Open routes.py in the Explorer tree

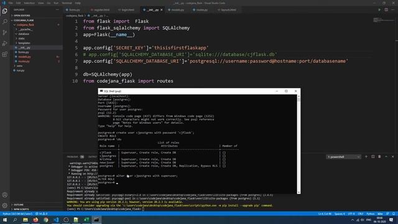coord(24,62)
